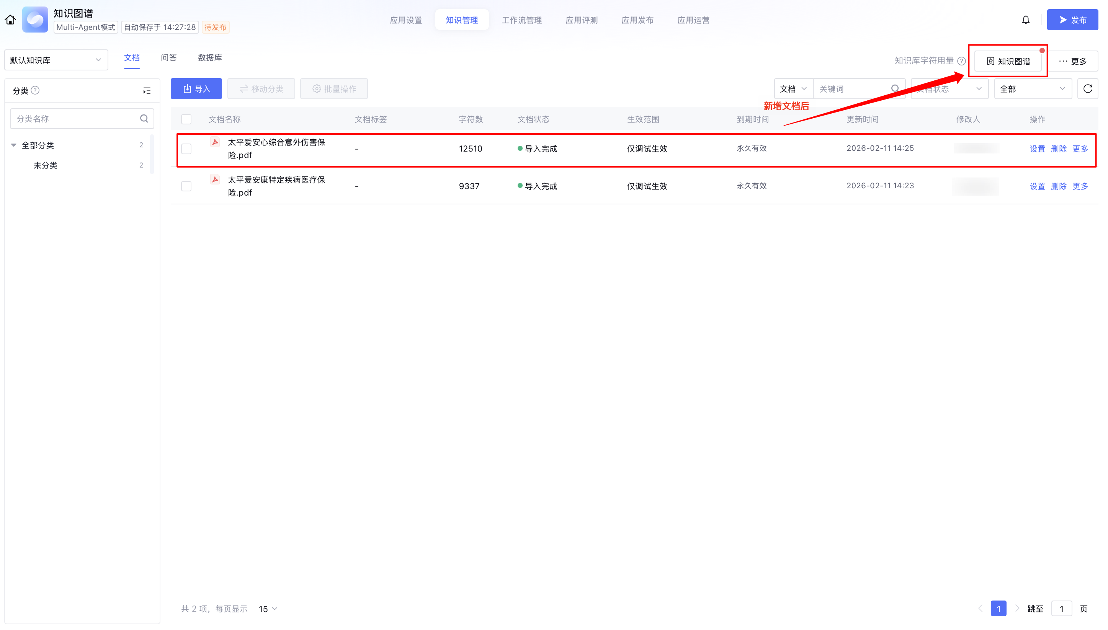Click the category name search icon
The image size is (1108, 630).
point(144,119)
